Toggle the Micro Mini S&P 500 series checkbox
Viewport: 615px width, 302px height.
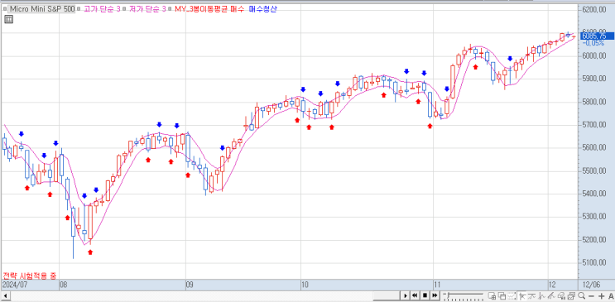click(4, 8)
